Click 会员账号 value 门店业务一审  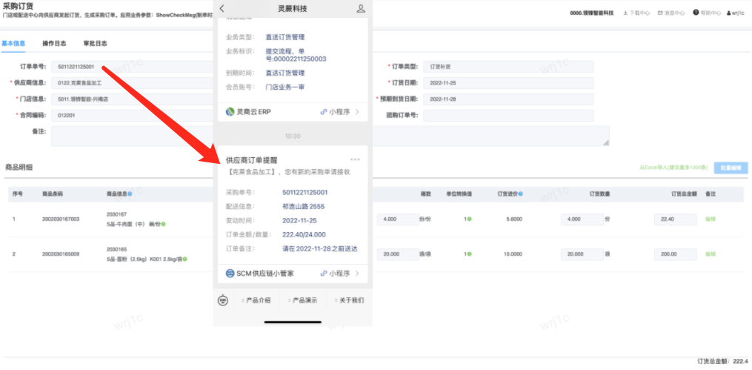pyautogui.click(x=285, y=87)
